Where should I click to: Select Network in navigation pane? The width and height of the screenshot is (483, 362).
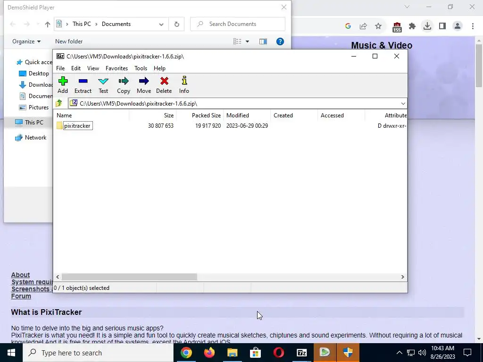[31, 138]
